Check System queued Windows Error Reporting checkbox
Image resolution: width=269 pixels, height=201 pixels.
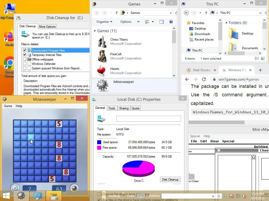(24, 68)
